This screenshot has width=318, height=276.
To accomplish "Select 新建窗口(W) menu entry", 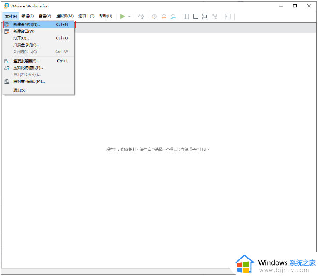I will [x=39, y=31].
